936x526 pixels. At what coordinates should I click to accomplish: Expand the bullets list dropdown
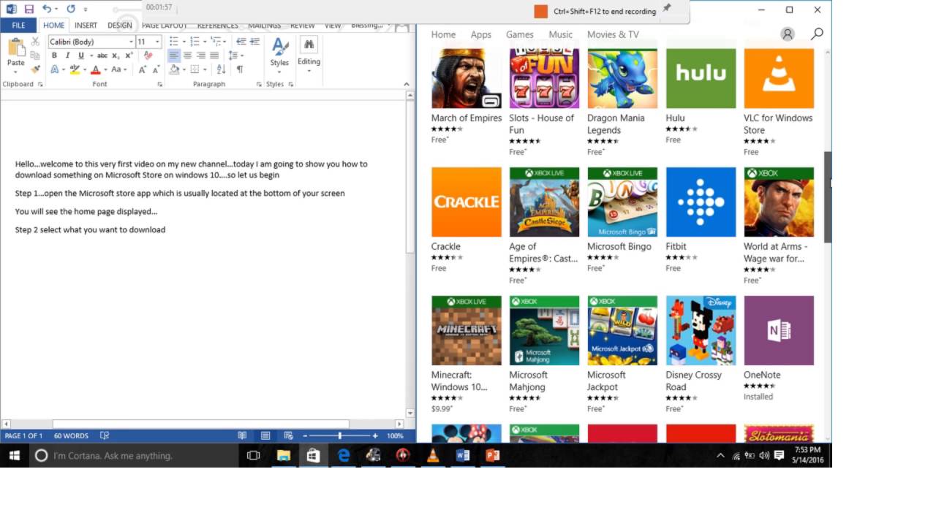click(x=183, y=42)
